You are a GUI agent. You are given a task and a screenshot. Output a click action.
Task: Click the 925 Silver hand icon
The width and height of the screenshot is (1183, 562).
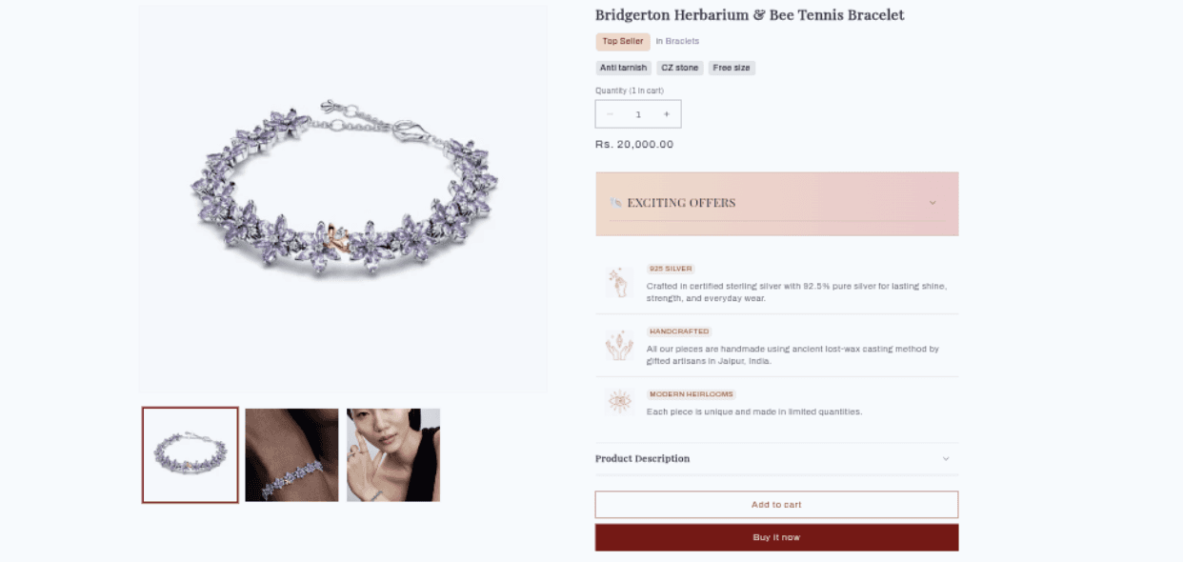619,282
